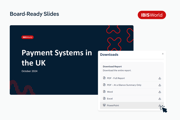
Task: Pick the 'PowerPoint' format label
Action: click(113, 105)
